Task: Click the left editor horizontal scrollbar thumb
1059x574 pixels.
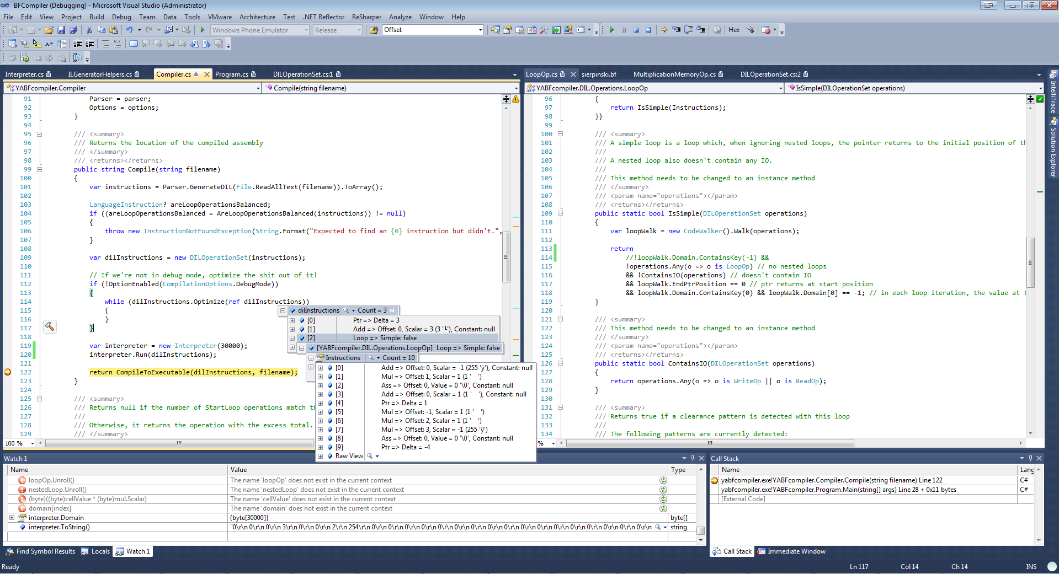Action: 179,443
